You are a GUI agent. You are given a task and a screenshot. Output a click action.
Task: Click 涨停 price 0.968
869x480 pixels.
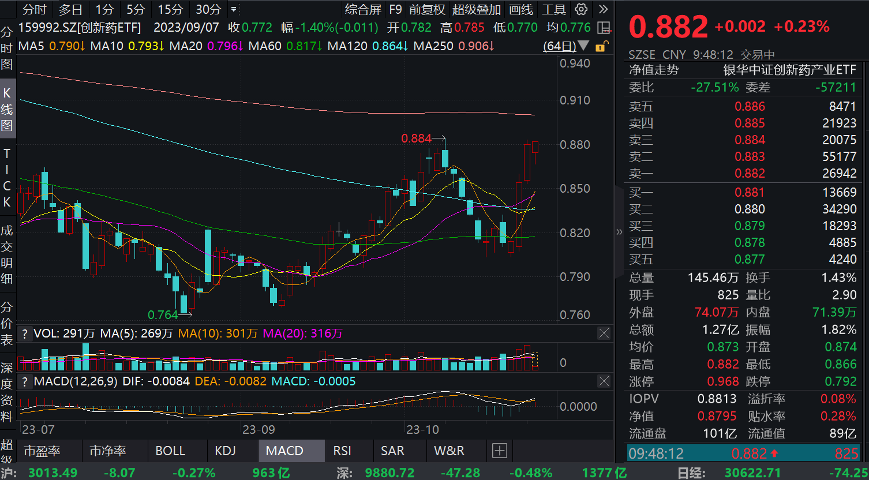723,381
